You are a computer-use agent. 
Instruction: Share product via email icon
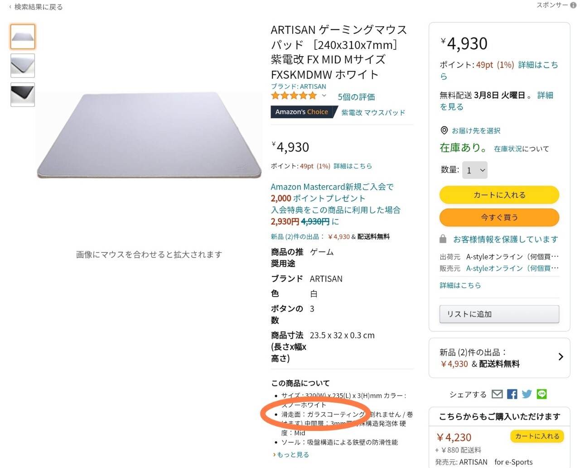coord(497,394)
